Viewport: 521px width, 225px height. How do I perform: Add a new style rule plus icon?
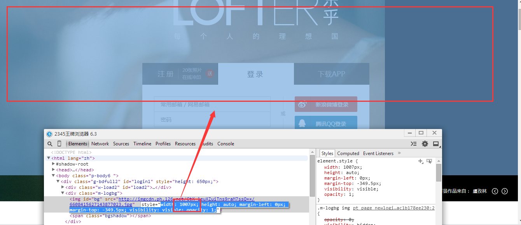click(x=420, y=161)
